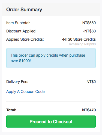Select the -NT$80 discount value
The image size is (102, 135).
pos(89,31)
